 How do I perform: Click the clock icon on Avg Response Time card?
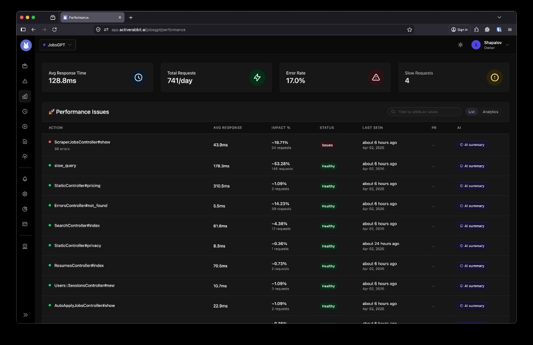point(138,78)
